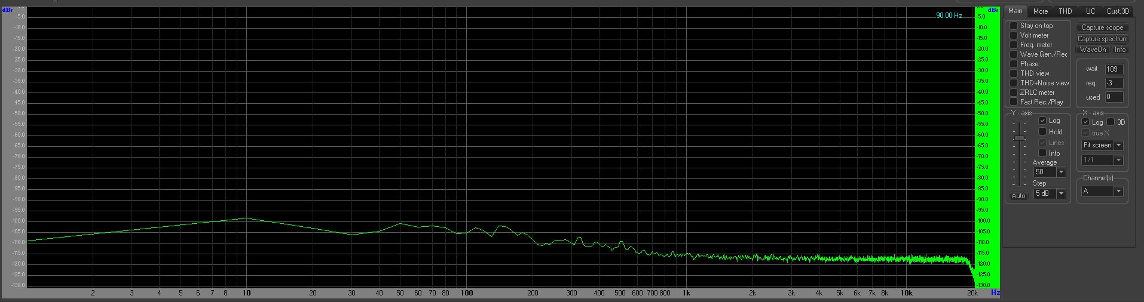Click the 90.00 Hz cursor readout
The image size is (1144, 302).
[949, 16]
